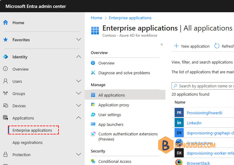This screenshot has width=234, height=165.
Task: Click the Devices icon in sidebar
Action: point(5,105)
